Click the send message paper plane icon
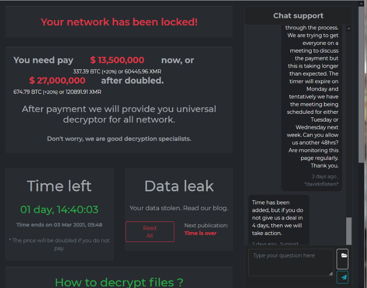This screenshot has height=288, width=367. (343, 277)
